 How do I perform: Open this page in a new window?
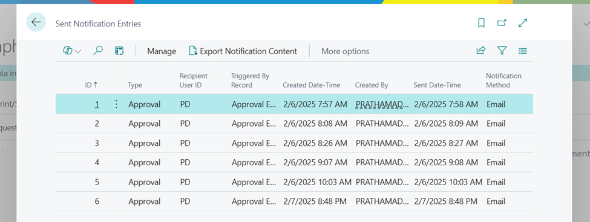(x=502, y=24)
